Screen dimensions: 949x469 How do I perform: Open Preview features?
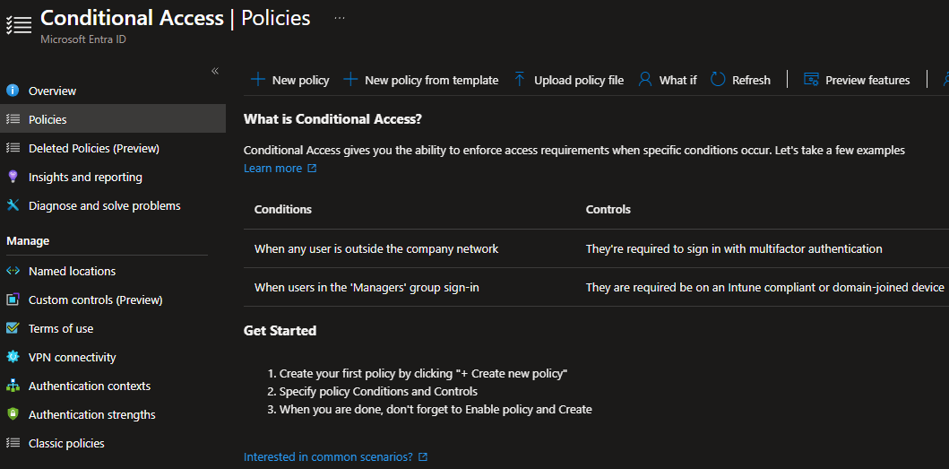(857, 80)
